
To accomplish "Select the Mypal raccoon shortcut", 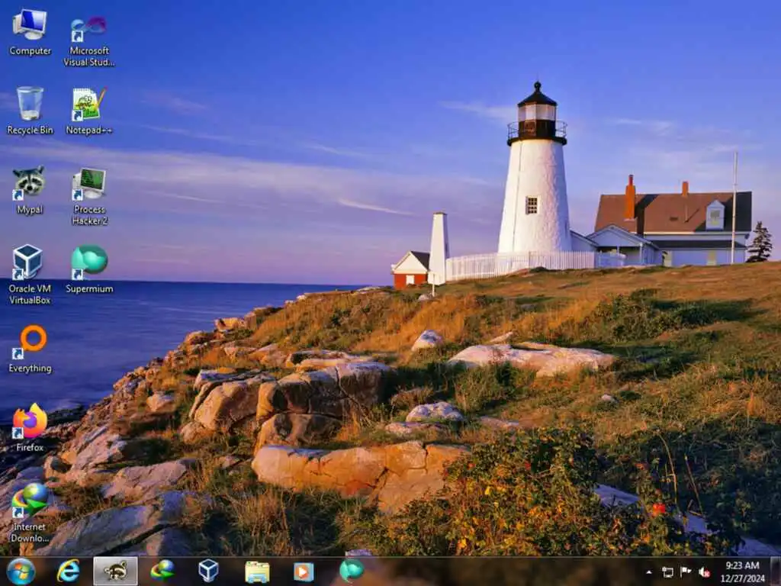I will click(x=30, y=190).
